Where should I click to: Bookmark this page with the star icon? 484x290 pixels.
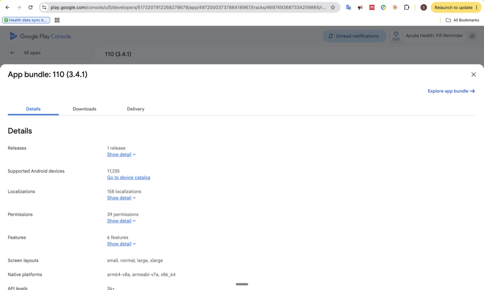click(x=333, y=7)
